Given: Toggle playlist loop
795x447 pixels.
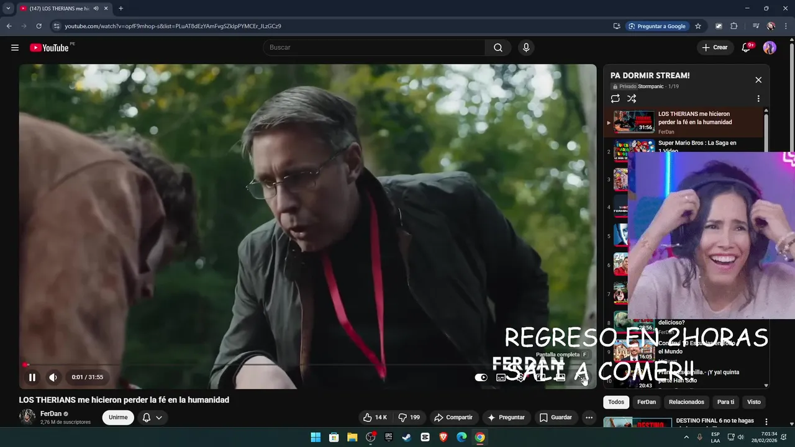Looking at the screenshot, I should (x=615, y=99).
